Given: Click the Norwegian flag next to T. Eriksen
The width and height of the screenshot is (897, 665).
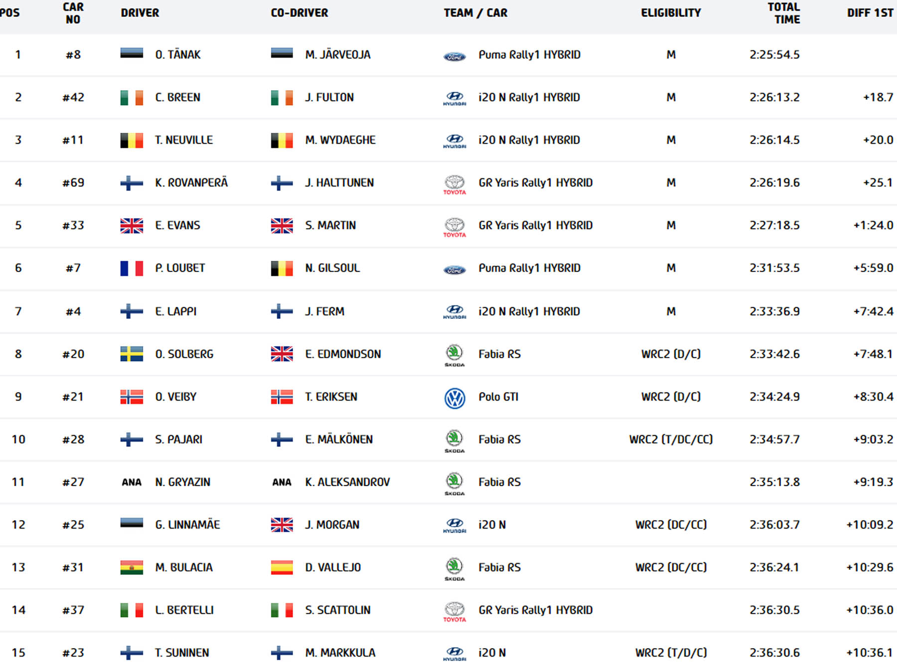Looking at the screenshot, I should click(282, 397).
